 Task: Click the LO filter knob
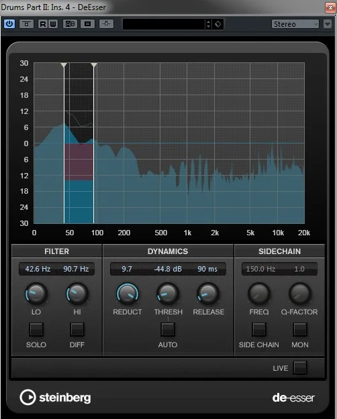(36, 294)
